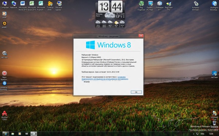Select the JetClean desktop icon
This screenshot has width=219, height=136.
(x=214, y=74)
